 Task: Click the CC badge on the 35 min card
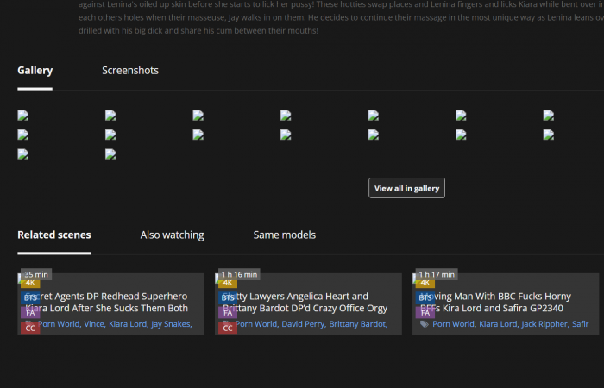pyautogui.click(x=30, y=328)
